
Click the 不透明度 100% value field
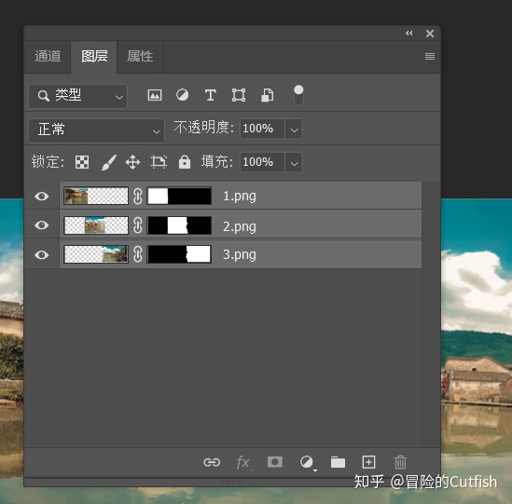pos(262,129)
